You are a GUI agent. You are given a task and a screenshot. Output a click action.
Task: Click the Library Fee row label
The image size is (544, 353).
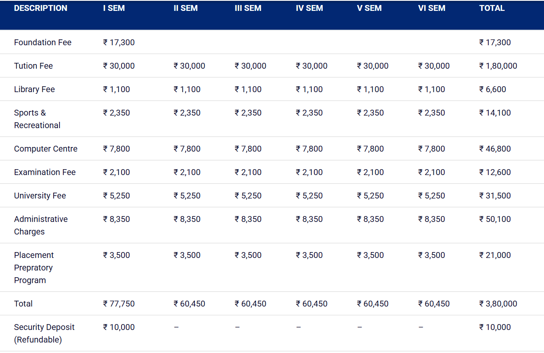pyautogui.click(x=34, y=89)
